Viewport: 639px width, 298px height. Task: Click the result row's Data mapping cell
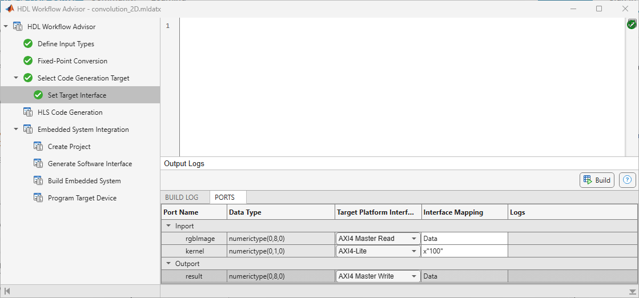coord(465,276)
